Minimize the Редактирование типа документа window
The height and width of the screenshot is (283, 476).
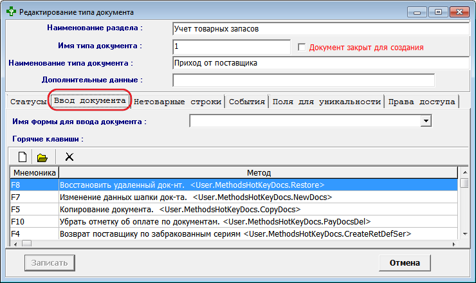(417, 12)
